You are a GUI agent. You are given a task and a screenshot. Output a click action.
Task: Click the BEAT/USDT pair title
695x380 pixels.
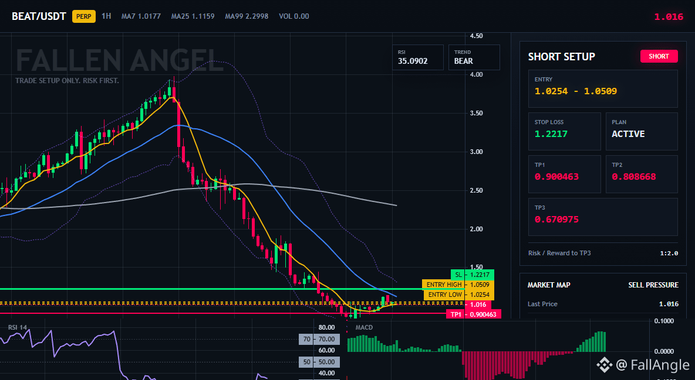[39, 16]
